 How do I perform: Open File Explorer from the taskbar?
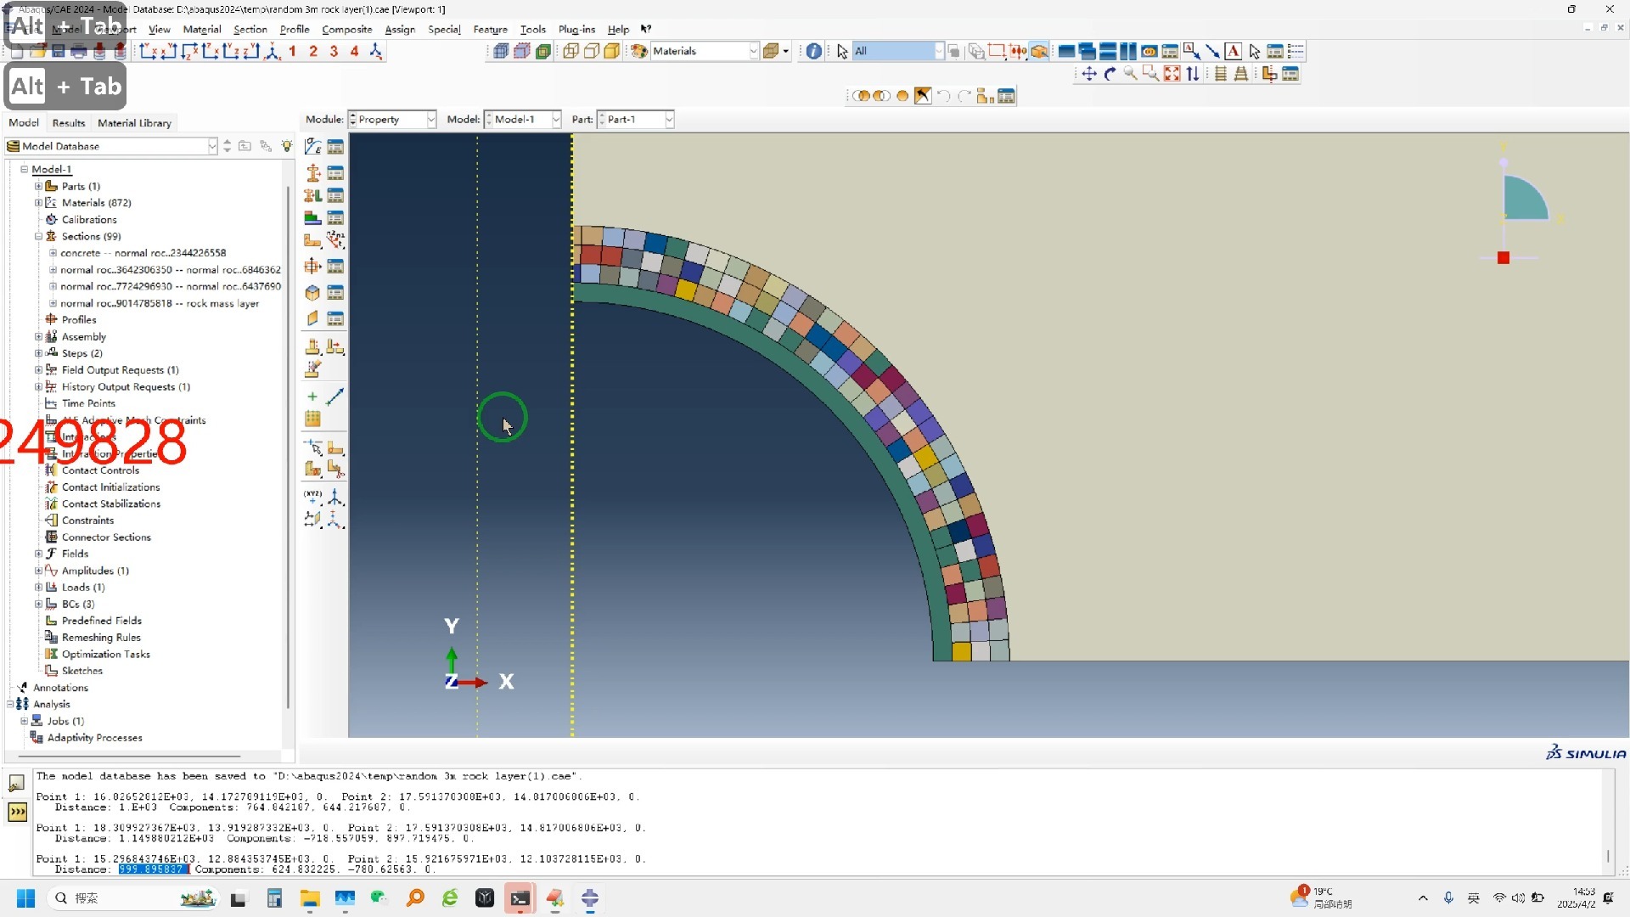coord(310,898)
